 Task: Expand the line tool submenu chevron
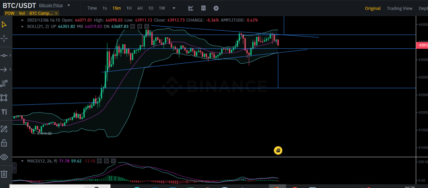point(10,56)
